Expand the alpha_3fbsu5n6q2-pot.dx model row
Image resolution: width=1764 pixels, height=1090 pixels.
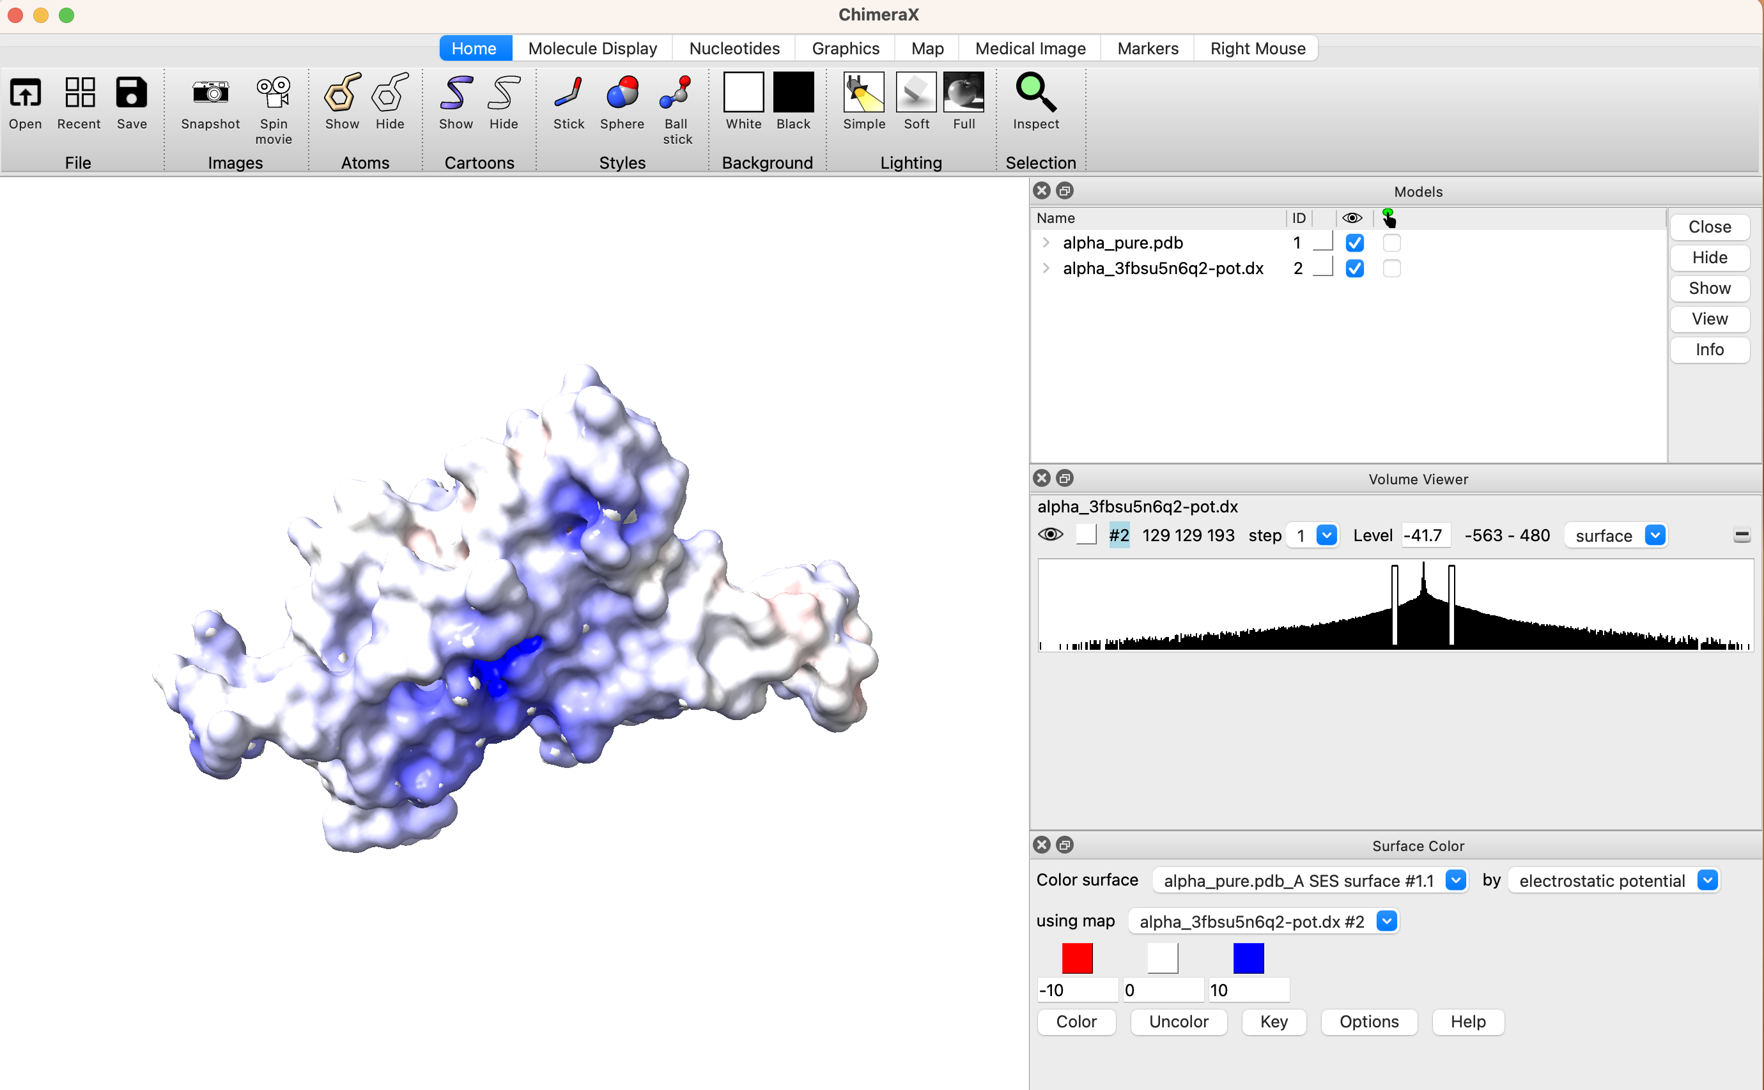[1046, 269]
